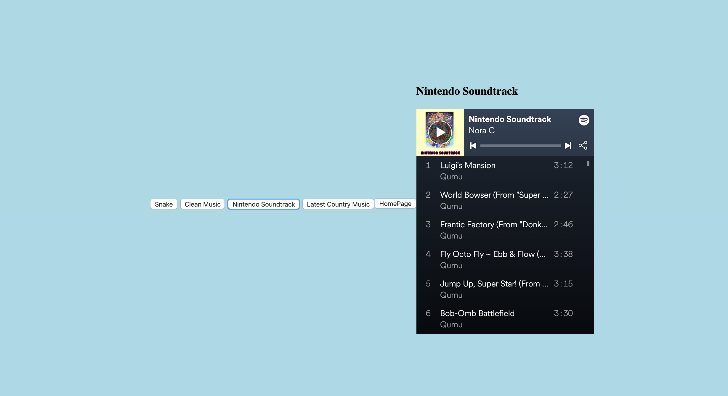The image size is (728, 396).
Task: Play Bob-Omb Battlefield track
Action: (x=477, y=313)
